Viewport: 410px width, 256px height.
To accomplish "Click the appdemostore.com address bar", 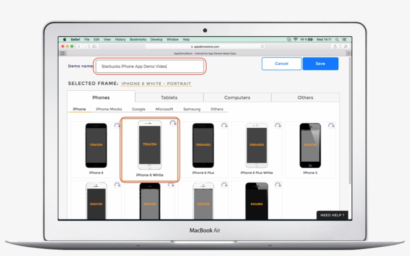I will (x=205, y=46).
